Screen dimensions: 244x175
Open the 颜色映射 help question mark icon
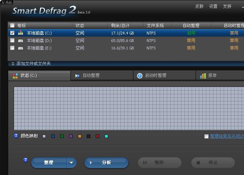tap(16, 136)
